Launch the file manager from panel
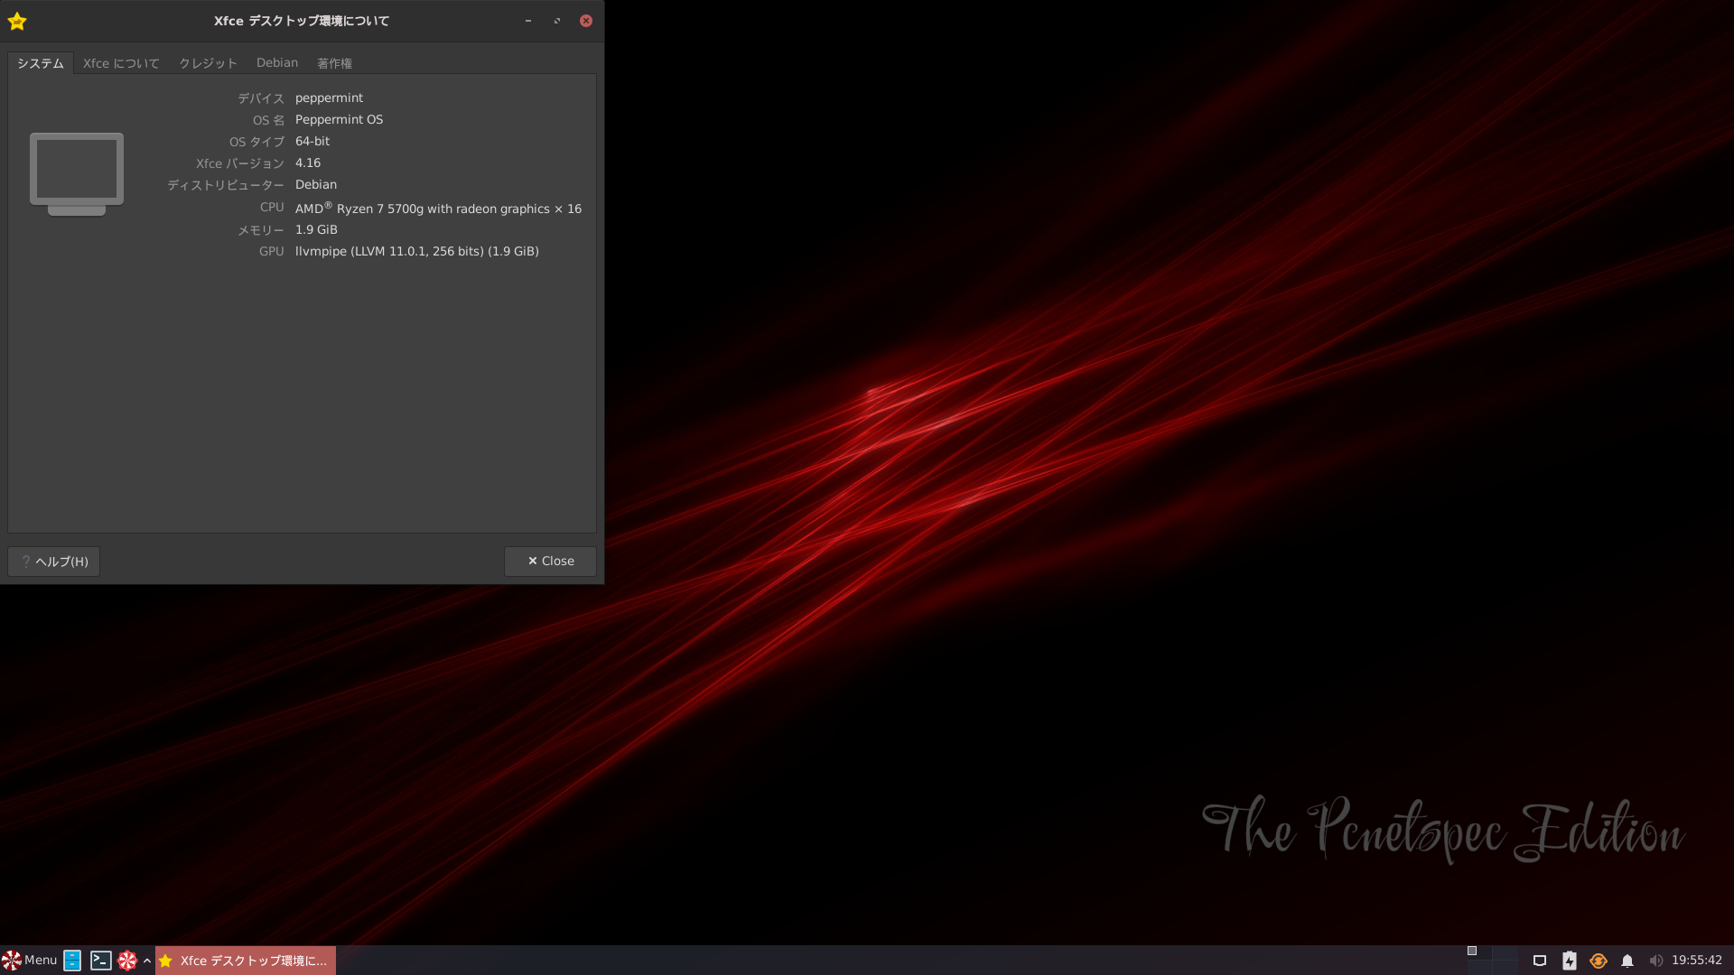The height and width of the screenshot is (975, 1734). (72, 961)
